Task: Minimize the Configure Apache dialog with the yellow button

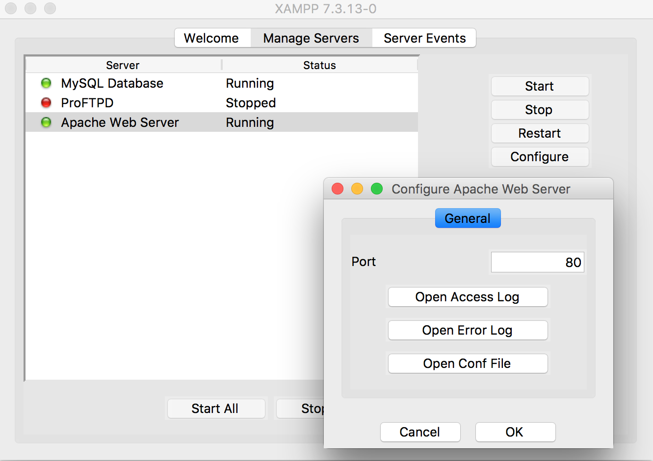Action: [357, 189]
